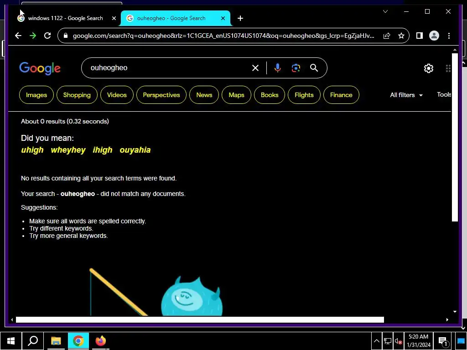Image resolution: width=467 pixels, height=350 pixels.
Task: Click the suggested search 'ihigh'
Action: click(x=103, y=150)
